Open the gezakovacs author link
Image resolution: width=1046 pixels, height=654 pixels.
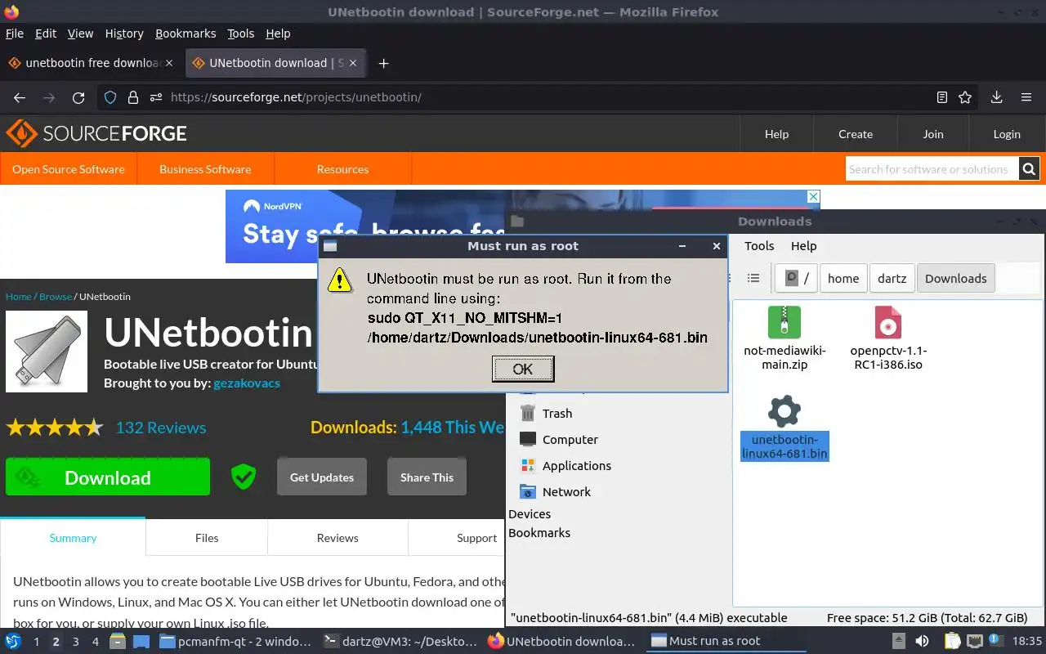click(x=247, y=383)
